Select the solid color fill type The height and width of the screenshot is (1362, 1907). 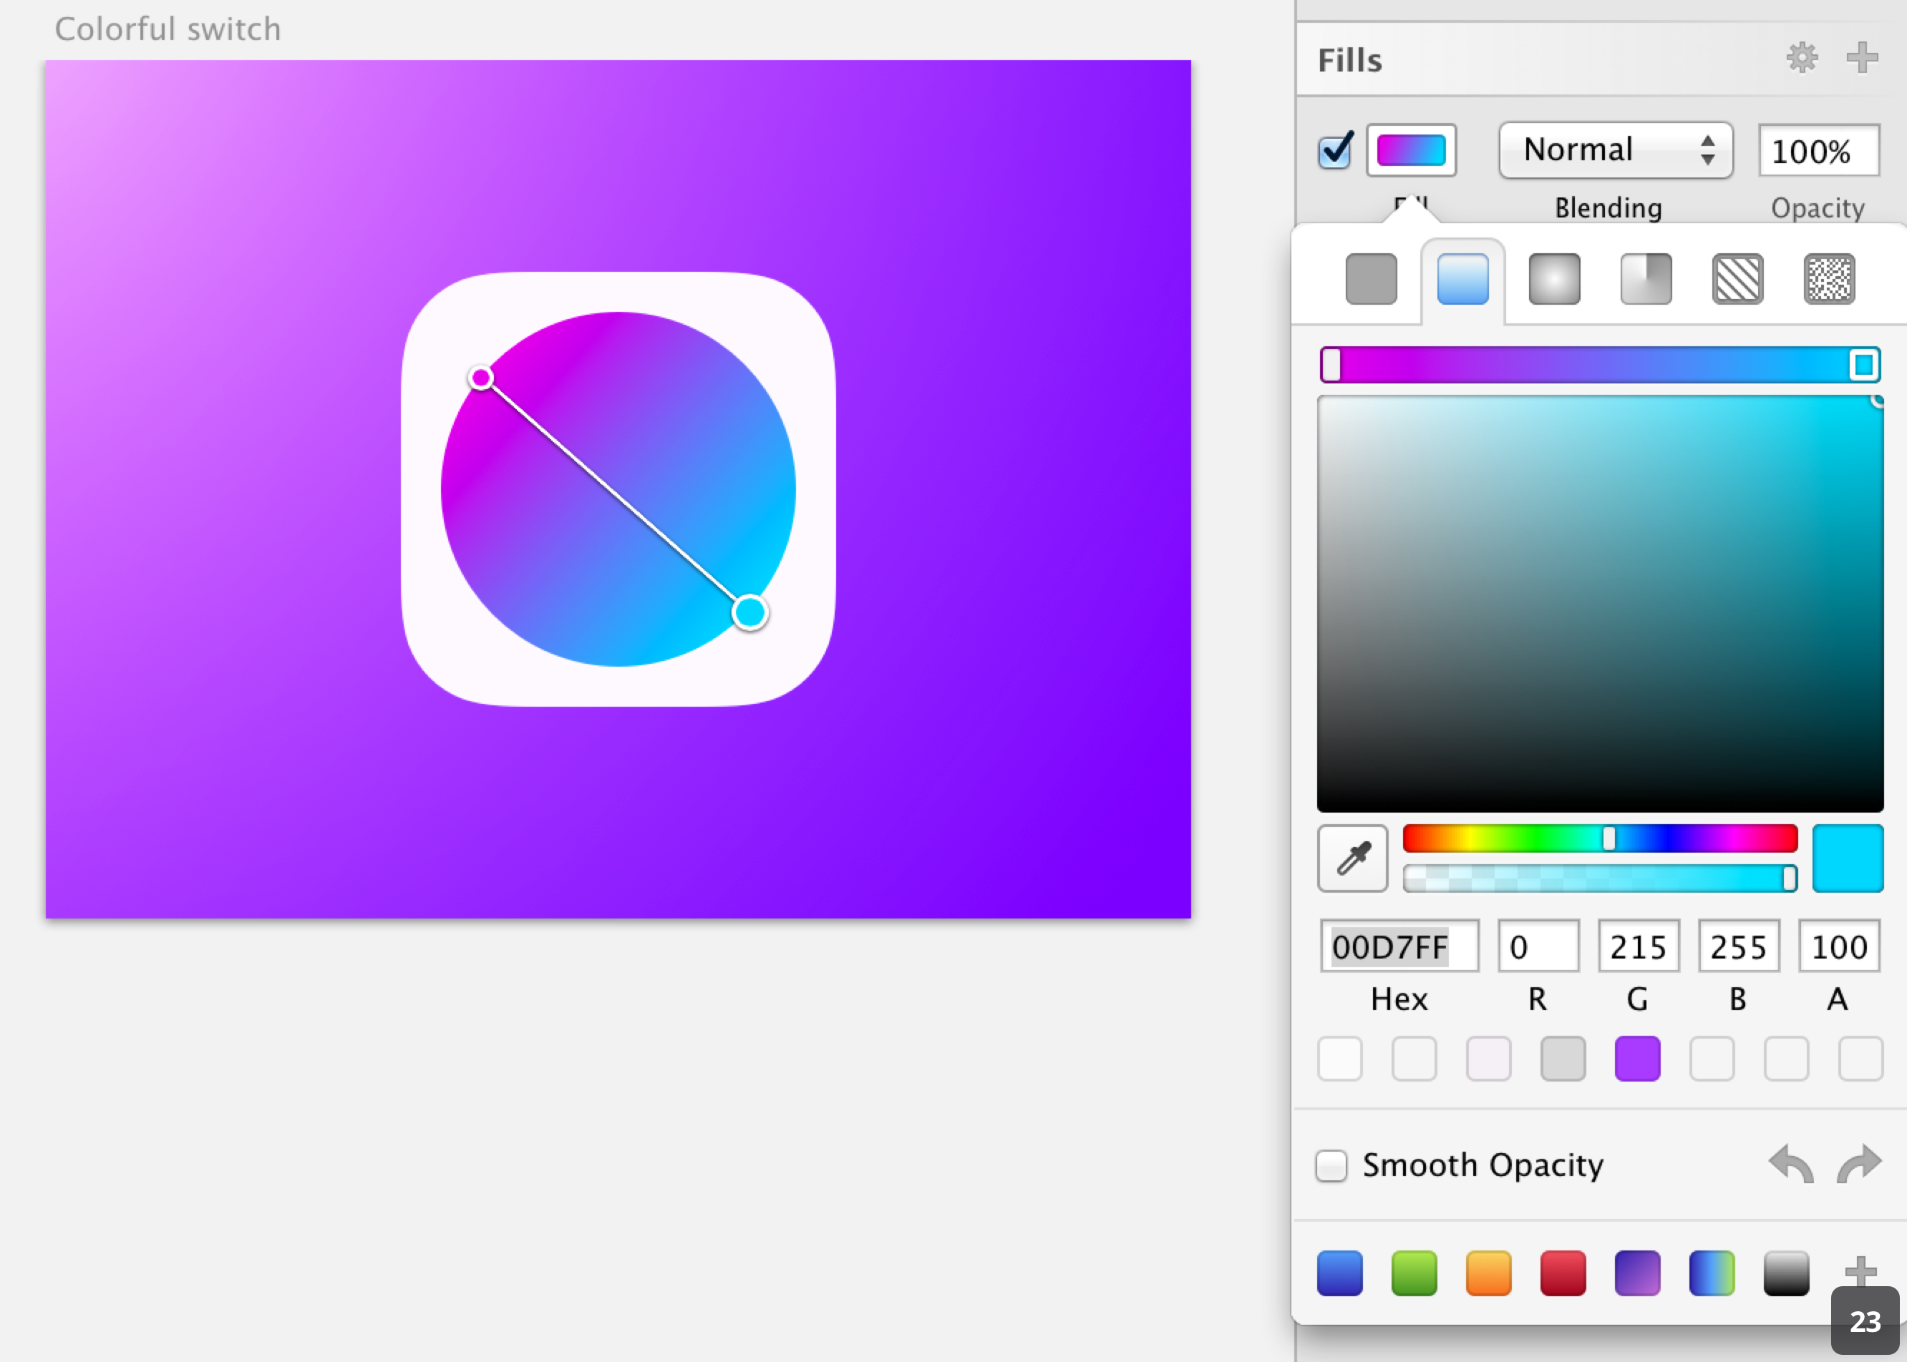click(x=1371, y=278)
